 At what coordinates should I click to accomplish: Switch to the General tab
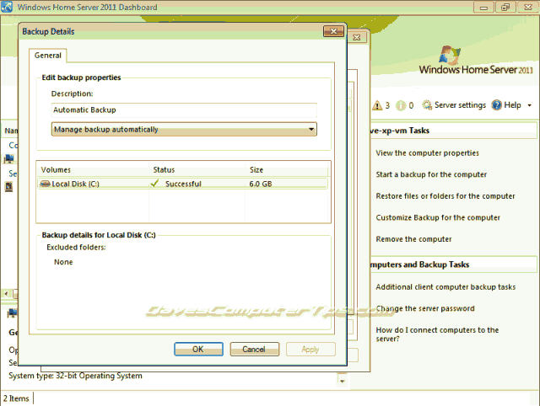coord(47,56)
